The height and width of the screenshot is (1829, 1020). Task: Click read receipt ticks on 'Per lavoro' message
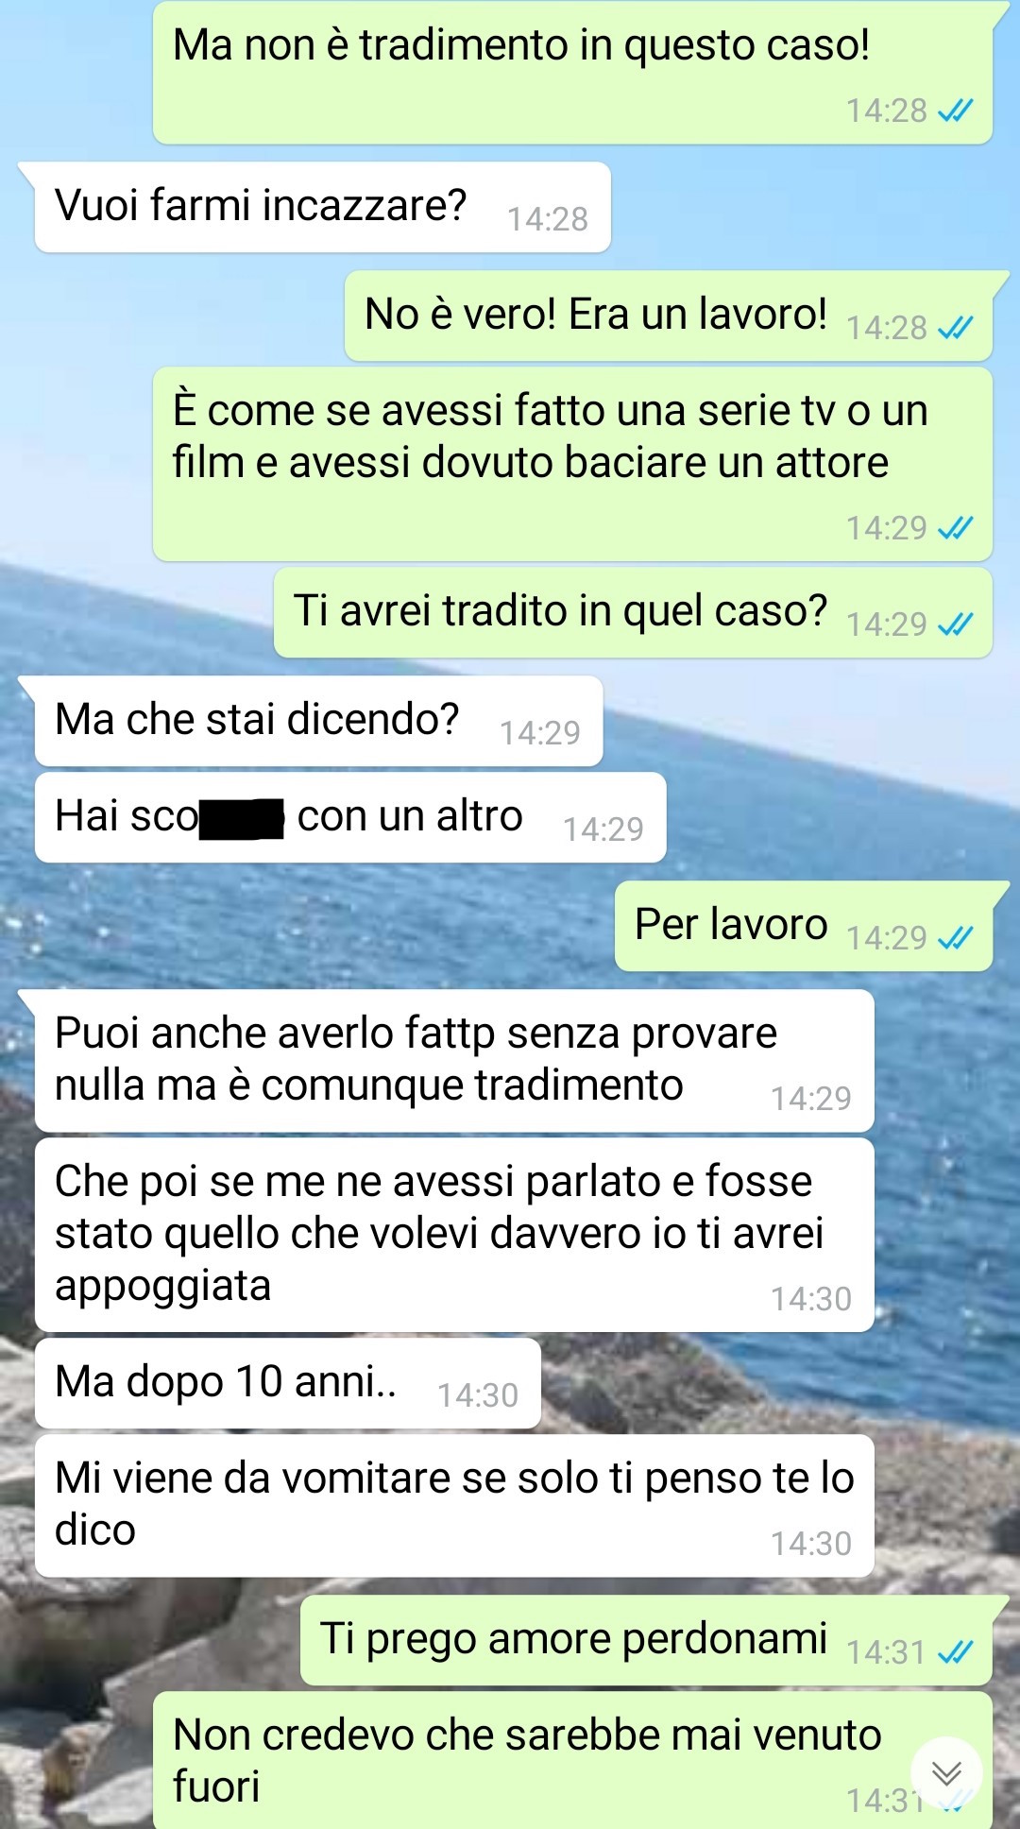pyautogui.click(x=955, y=938)
